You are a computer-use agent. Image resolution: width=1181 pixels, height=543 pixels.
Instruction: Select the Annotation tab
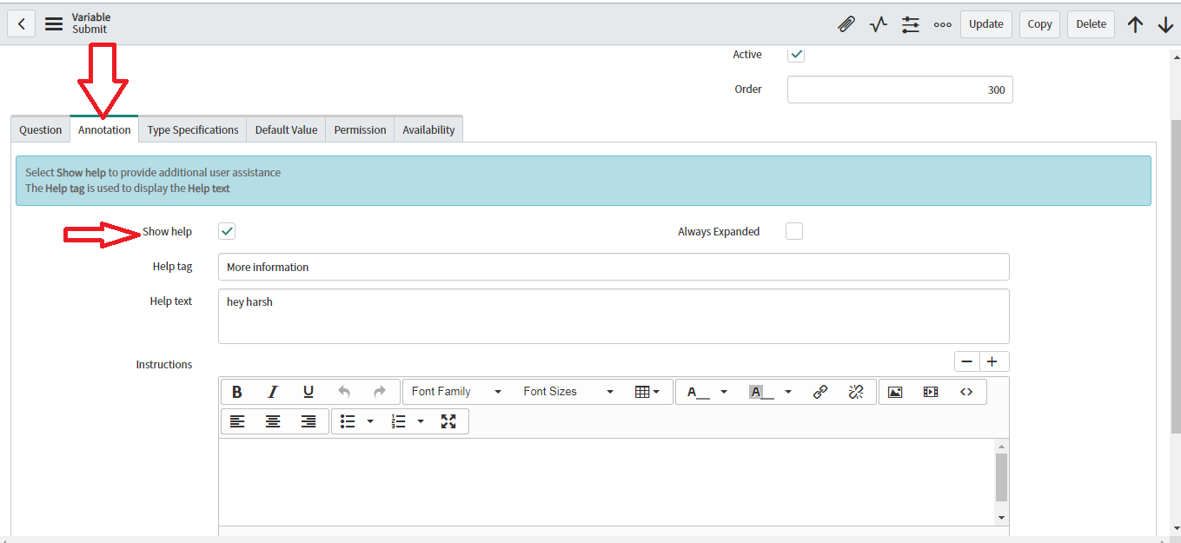(104, 129)
